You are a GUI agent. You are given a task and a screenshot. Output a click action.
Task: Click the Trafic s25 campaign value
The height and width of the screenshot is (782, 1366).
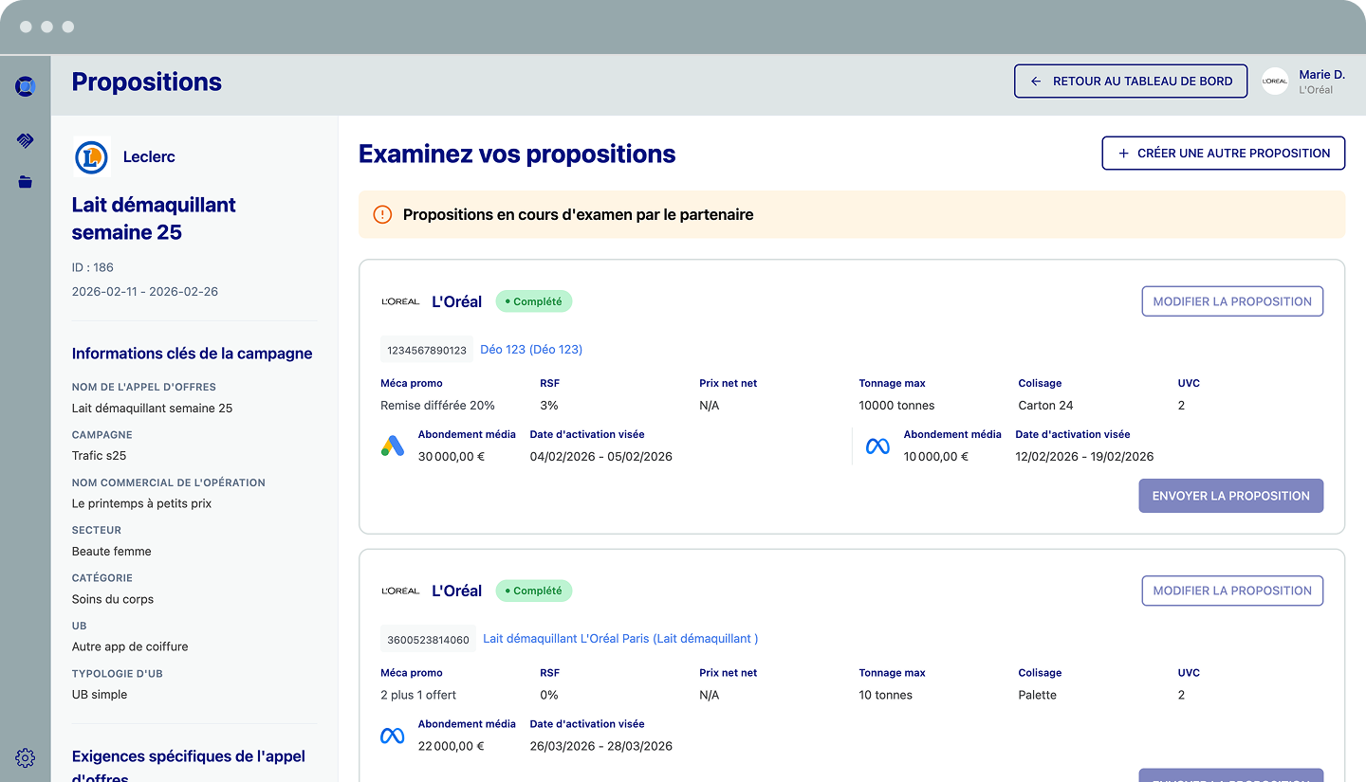pyautogui.click(x=100, y=456)
